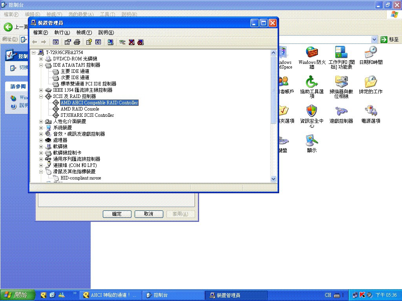Open 工作列和 [開始] 功能表 icon
402x301 pixels.
(342, 58)
